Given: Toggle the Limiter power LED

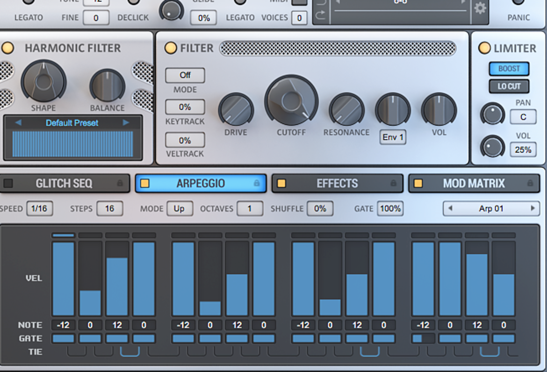Looking at the screenshot, I should pyautogui.click(x=484, y=48).
